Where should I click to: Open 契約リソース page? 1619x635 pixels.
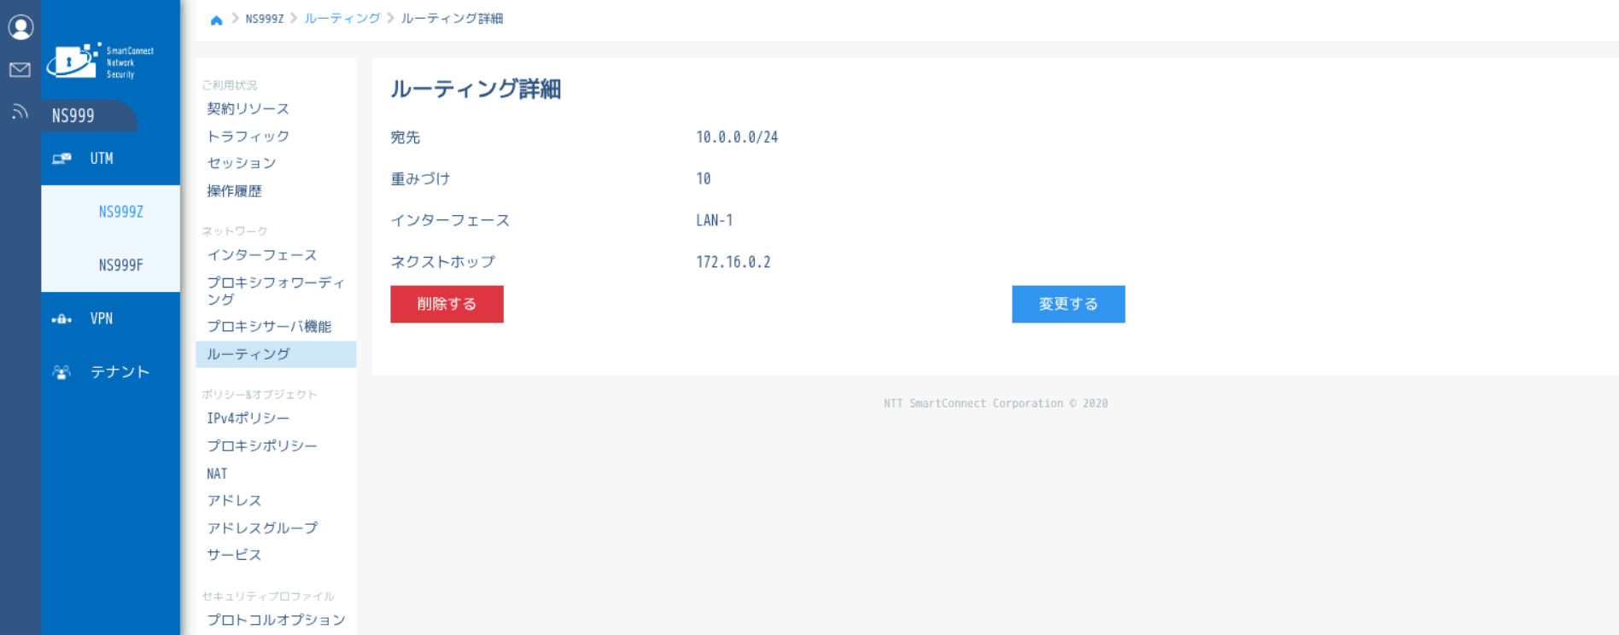pos(248,109)
